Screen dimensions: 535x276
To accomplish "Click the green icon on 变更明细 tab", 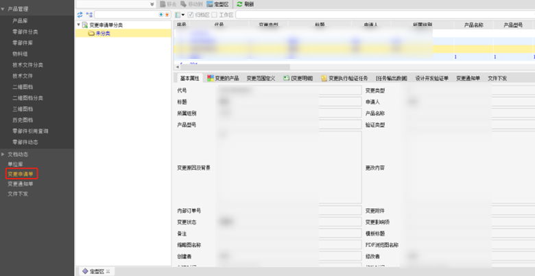I will click(x=286, y=78).
